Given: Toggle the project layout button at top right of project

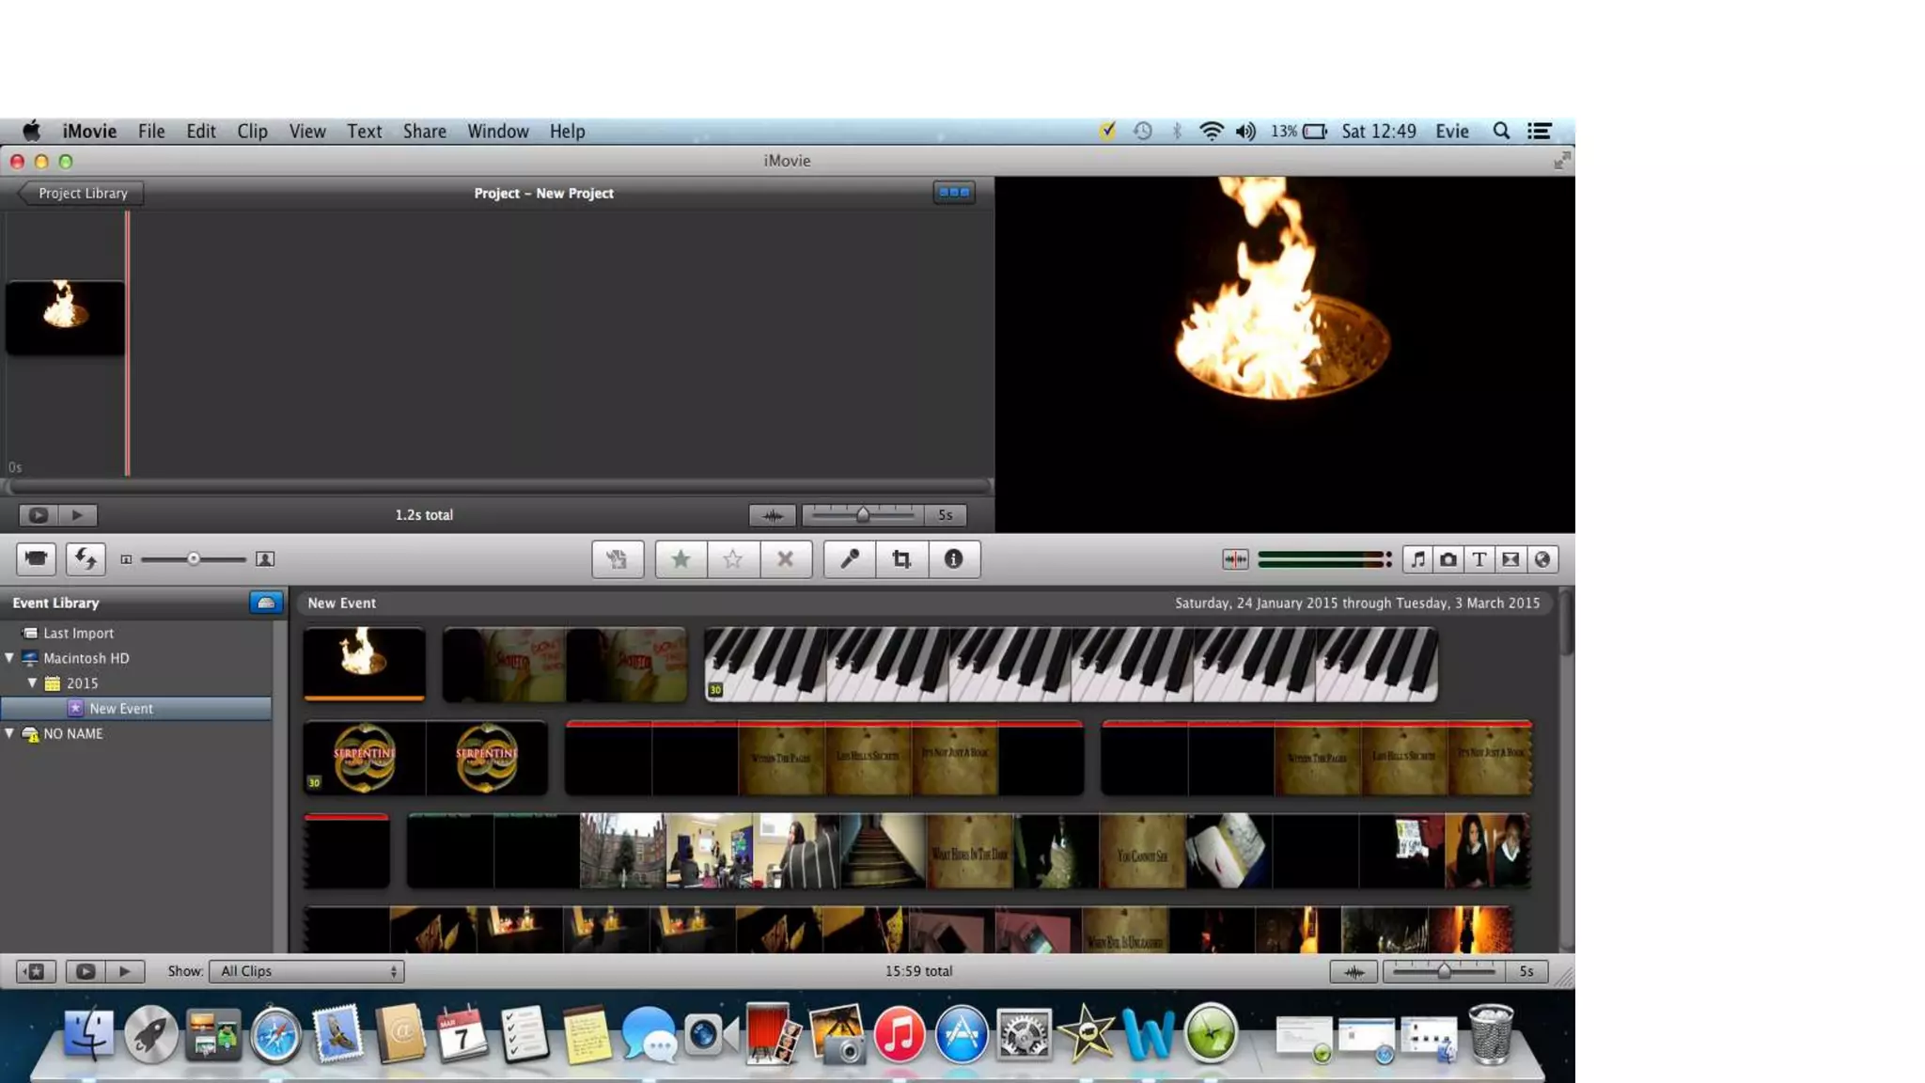Looking at the screenshot, I should 954,193.
